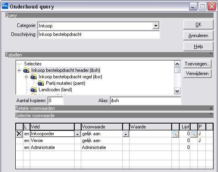Click the Lijst column header
This screenshot has height=172, width=218.
click(x=185, y=127)
